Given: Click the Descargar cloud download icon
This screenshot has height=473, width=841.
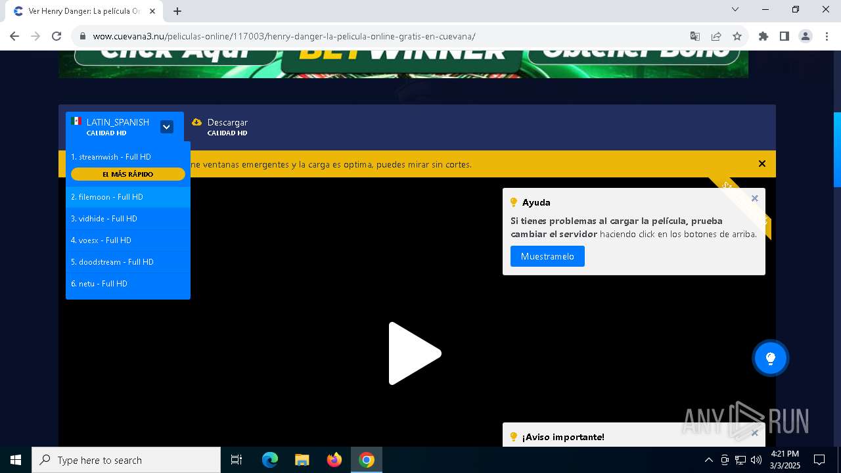Looking at the screenshot, I should tap(196, 122).
